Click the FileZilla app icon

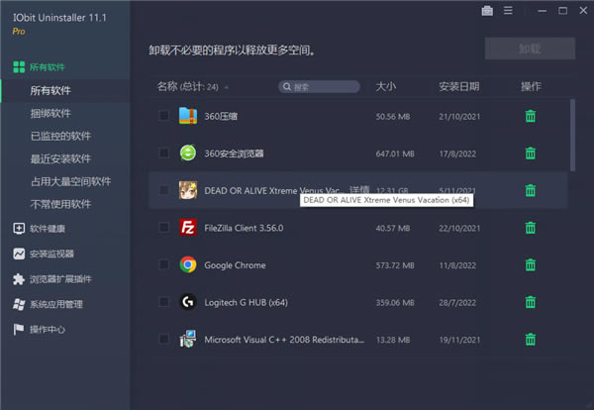coord(188,228)
